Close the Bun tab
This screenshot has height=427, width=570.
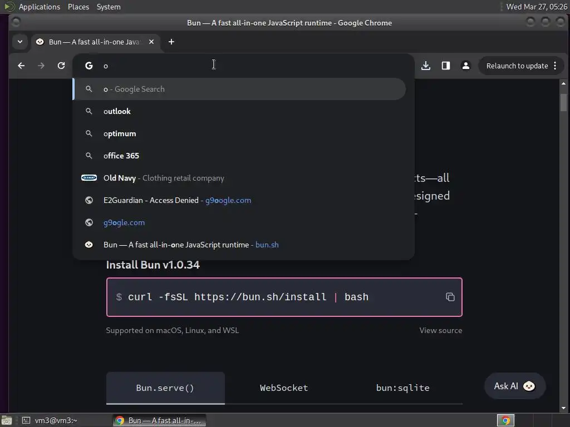(151, 42)
